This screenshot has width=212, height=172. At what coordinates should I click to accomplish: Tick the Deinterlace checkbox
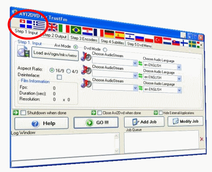(x=59, y=77)
